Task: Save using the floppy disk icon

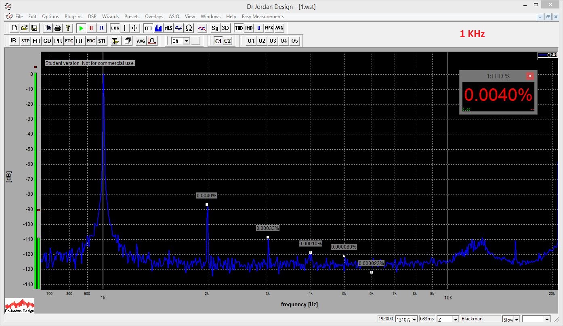Action: [x=34, y=28]
